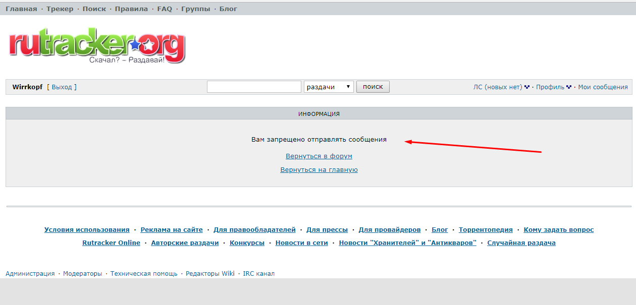The image size is (636, 305).
Task: Open the FAQ menu item
Action: click(x=165, y=9)
